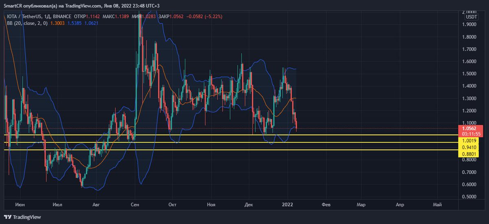Click the 1.9000 price axis label
The image size is (489, 224).
point(469,24)
